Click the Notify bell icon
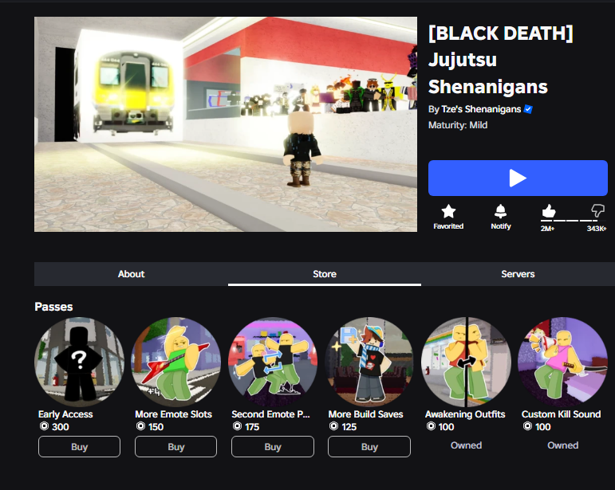 (x=500, y=211)
